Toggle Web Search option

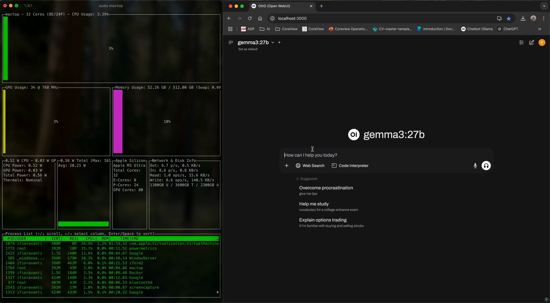tap(310, 166)
